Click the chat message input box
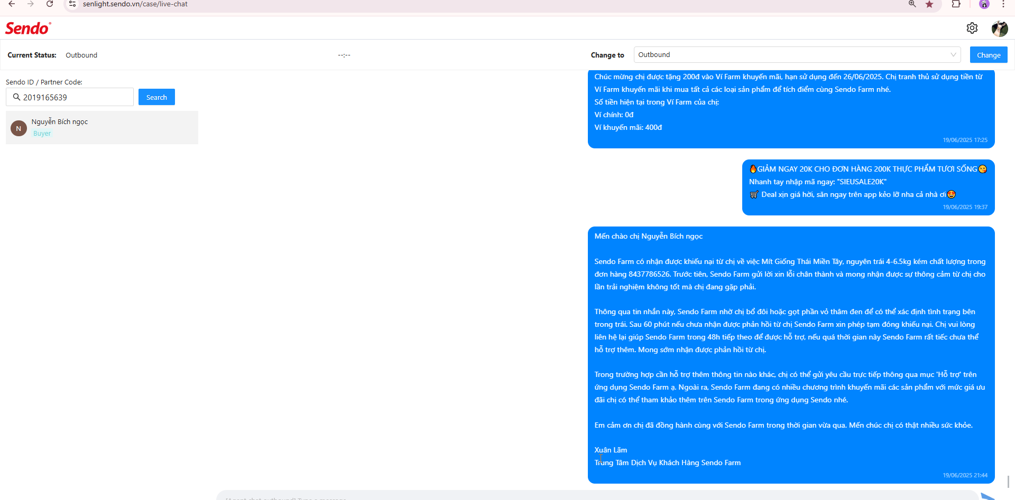This screenshot has width=1015, height=500. [597, 495]
